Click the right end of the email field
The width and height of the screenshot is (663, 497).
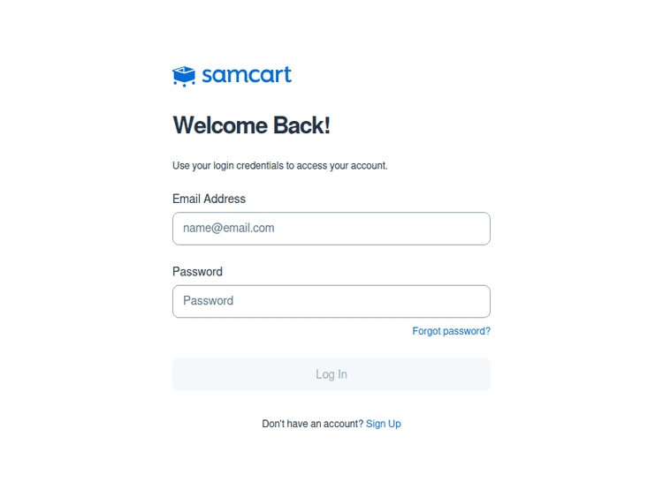[x=477, y=229]
